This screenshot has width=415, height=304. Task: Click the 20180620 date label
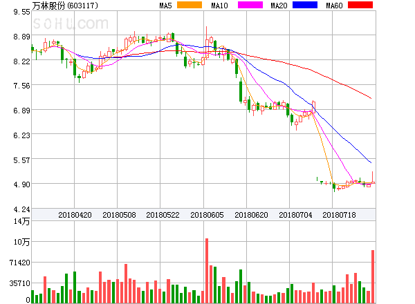click(x=251, y=215)
